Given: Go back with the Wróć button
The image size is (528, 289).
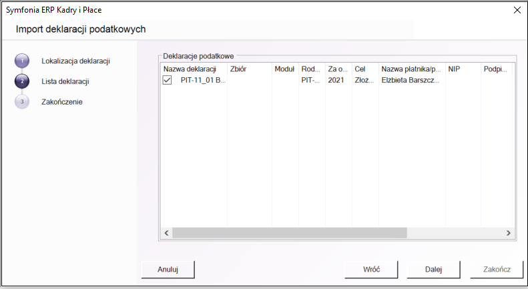Looking at the screenshot, I should coord(371,269).
